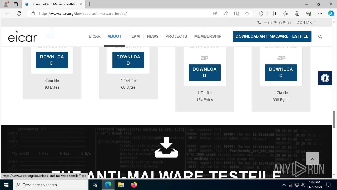The image size is (337, 190).
Task: Open the ABOUT menu item
Action: coord(115,36)
